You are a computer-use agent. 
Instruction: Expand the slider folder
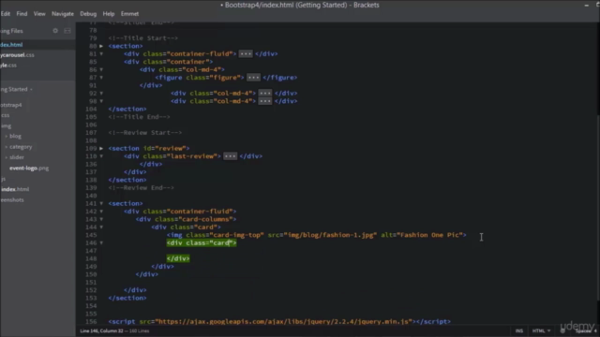click(17, 157)
